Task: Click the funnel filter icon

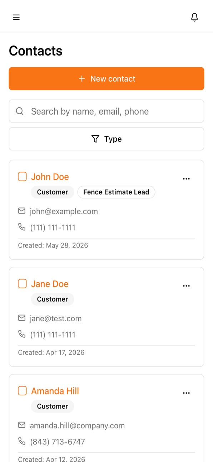Action: pyautogui.click(x=95, y=139)
